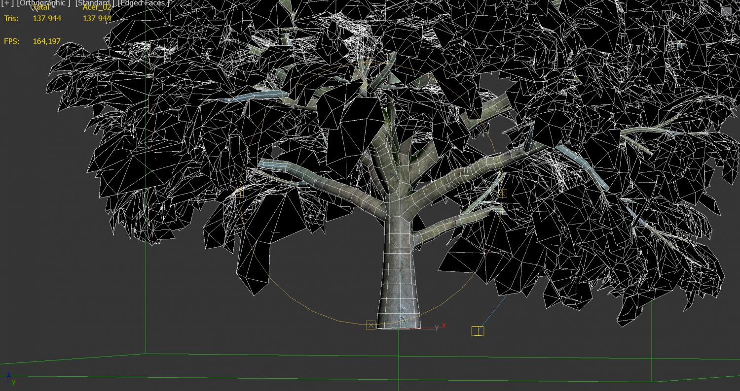Click the Acer_02 object name in statistics

[97, 7]
